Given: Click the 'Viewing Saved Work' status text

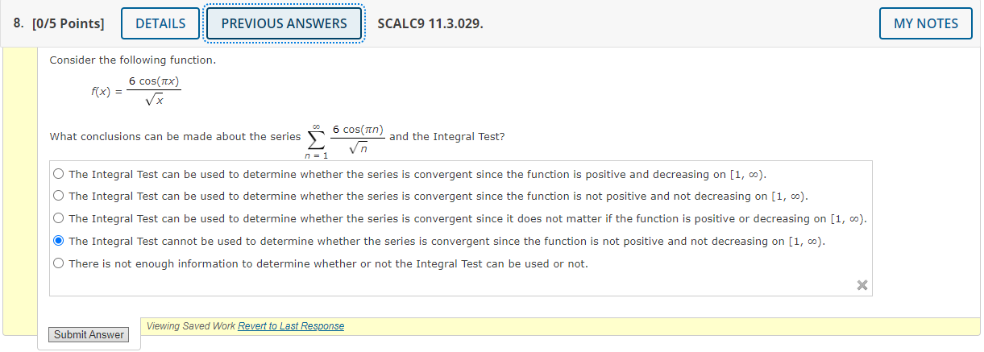Looking at the screenshot, I should click(x=191, y=326).
